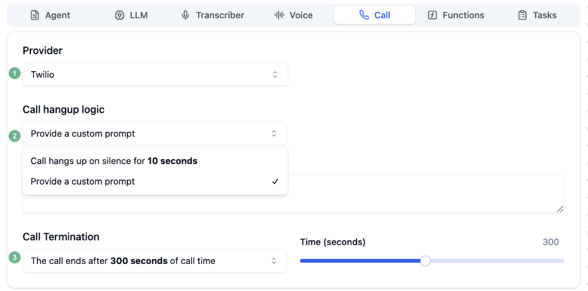Click the Time seconds slider handle
Screen dimensions: 588x291
[x=425, y=261]
